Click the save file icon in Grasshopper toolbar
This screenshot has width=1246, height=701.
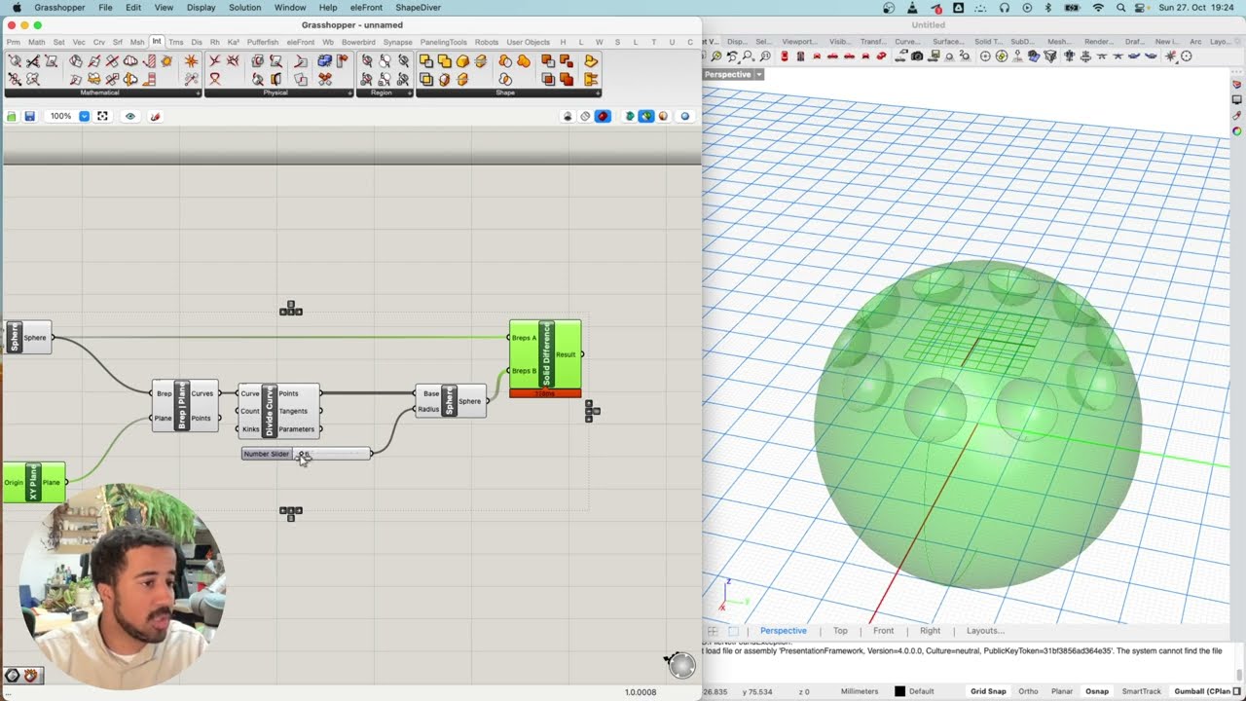click(30, 116)
